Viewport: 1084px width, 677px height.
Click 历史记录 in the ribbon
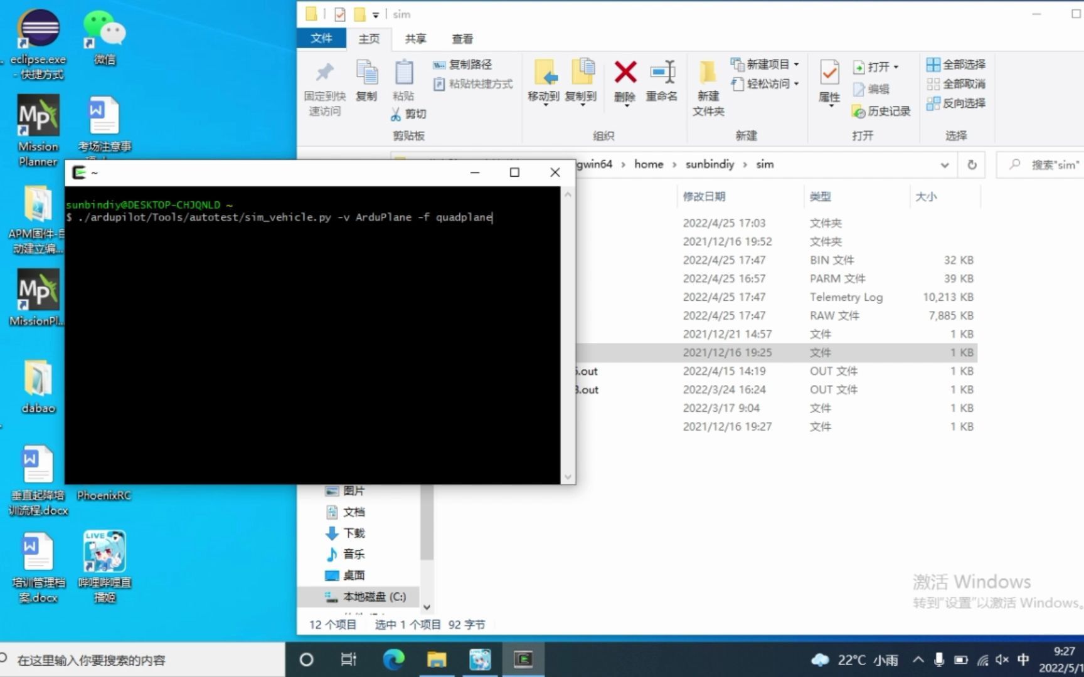click(x=881, y=111)
